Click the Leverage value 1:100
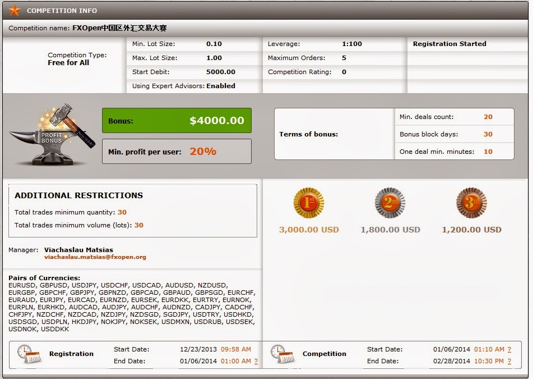The width and height of the screenshot is (533, 379). 352,44
